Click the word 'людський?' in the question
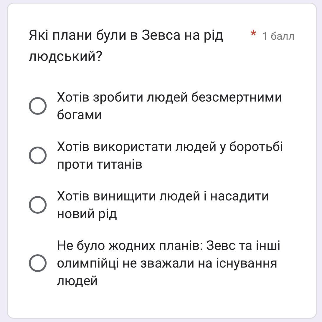Viewport: 322px width, 322px height. (65, 56)
